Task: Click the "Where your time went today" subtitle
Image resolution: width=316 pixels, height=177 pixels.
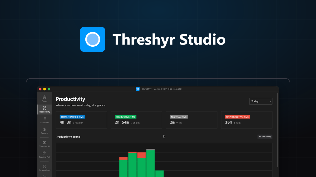Action: pyautogui.click(x=81, y=105)
